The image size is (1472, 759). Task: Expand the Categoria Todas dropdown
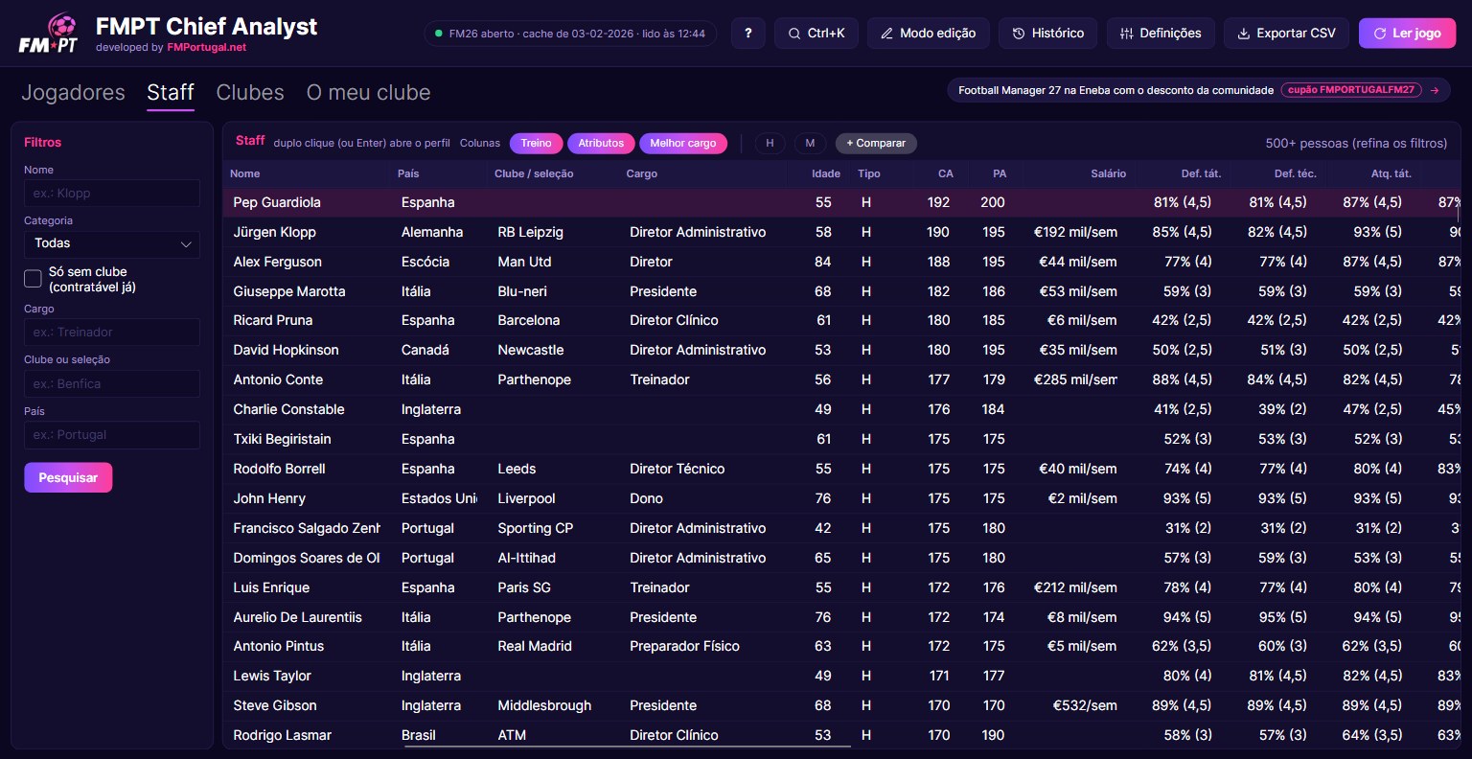(112, 243)
